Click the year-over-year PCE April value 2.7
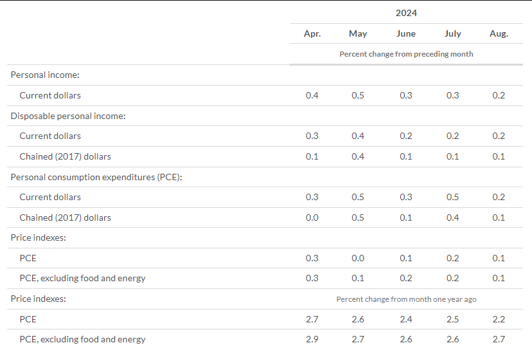The image size is (532, 361). click(312, 319)
